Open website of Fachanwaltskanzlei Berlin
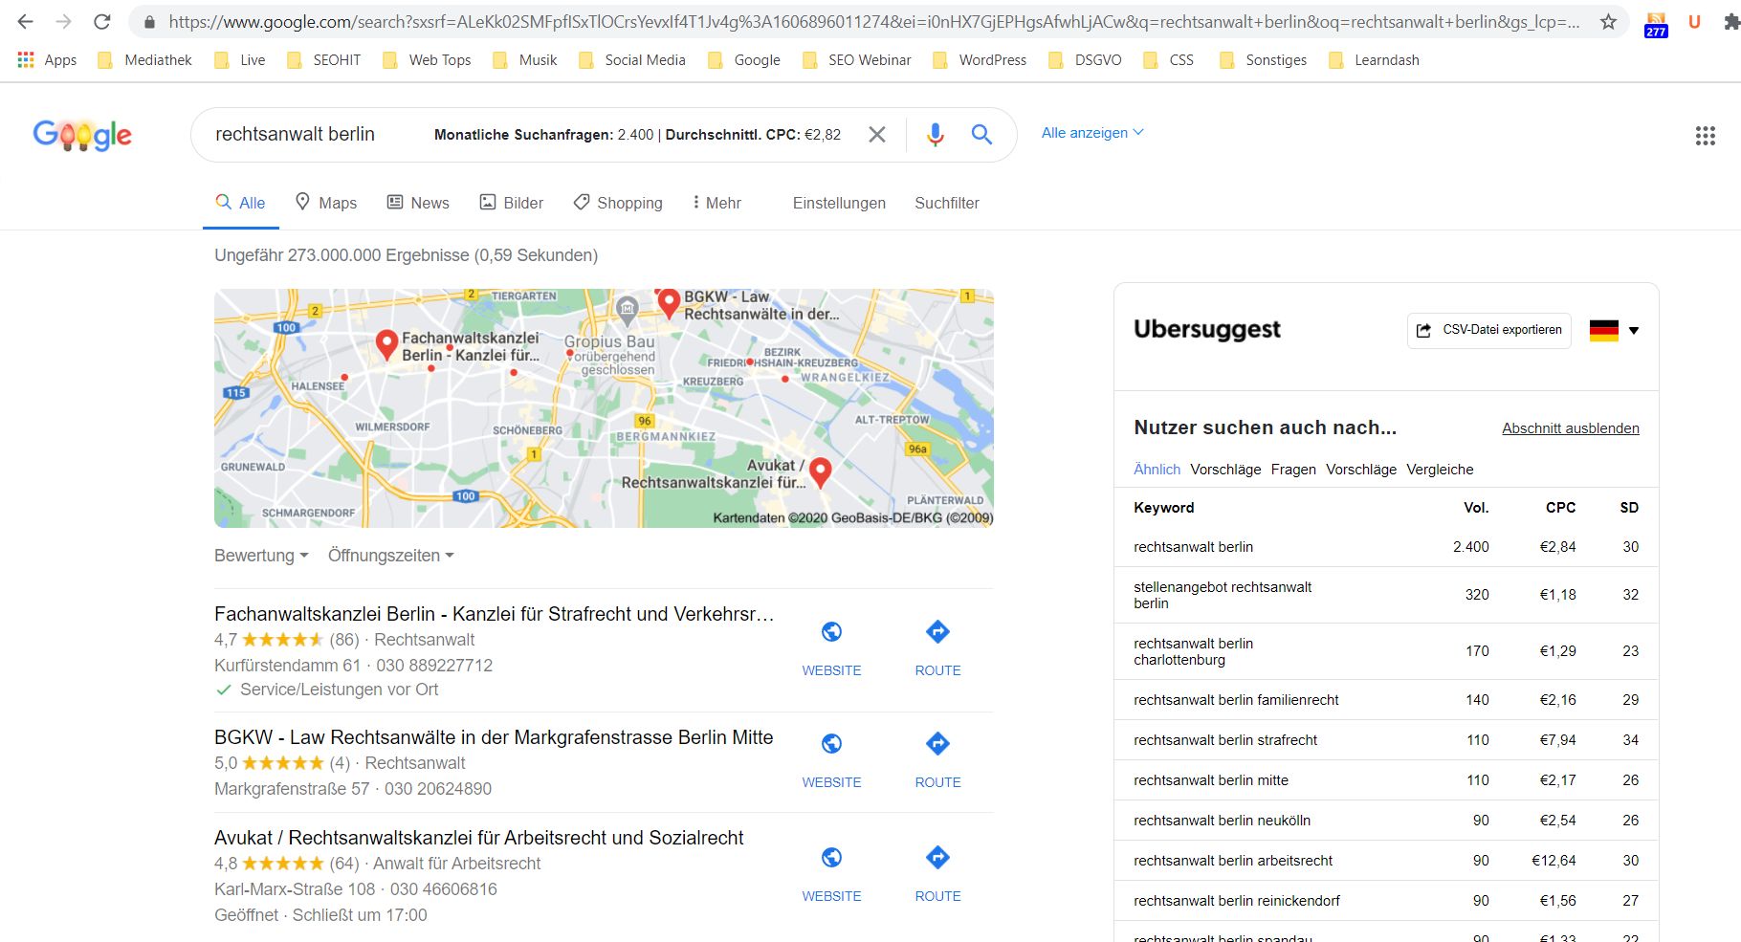 click(831, 646)
